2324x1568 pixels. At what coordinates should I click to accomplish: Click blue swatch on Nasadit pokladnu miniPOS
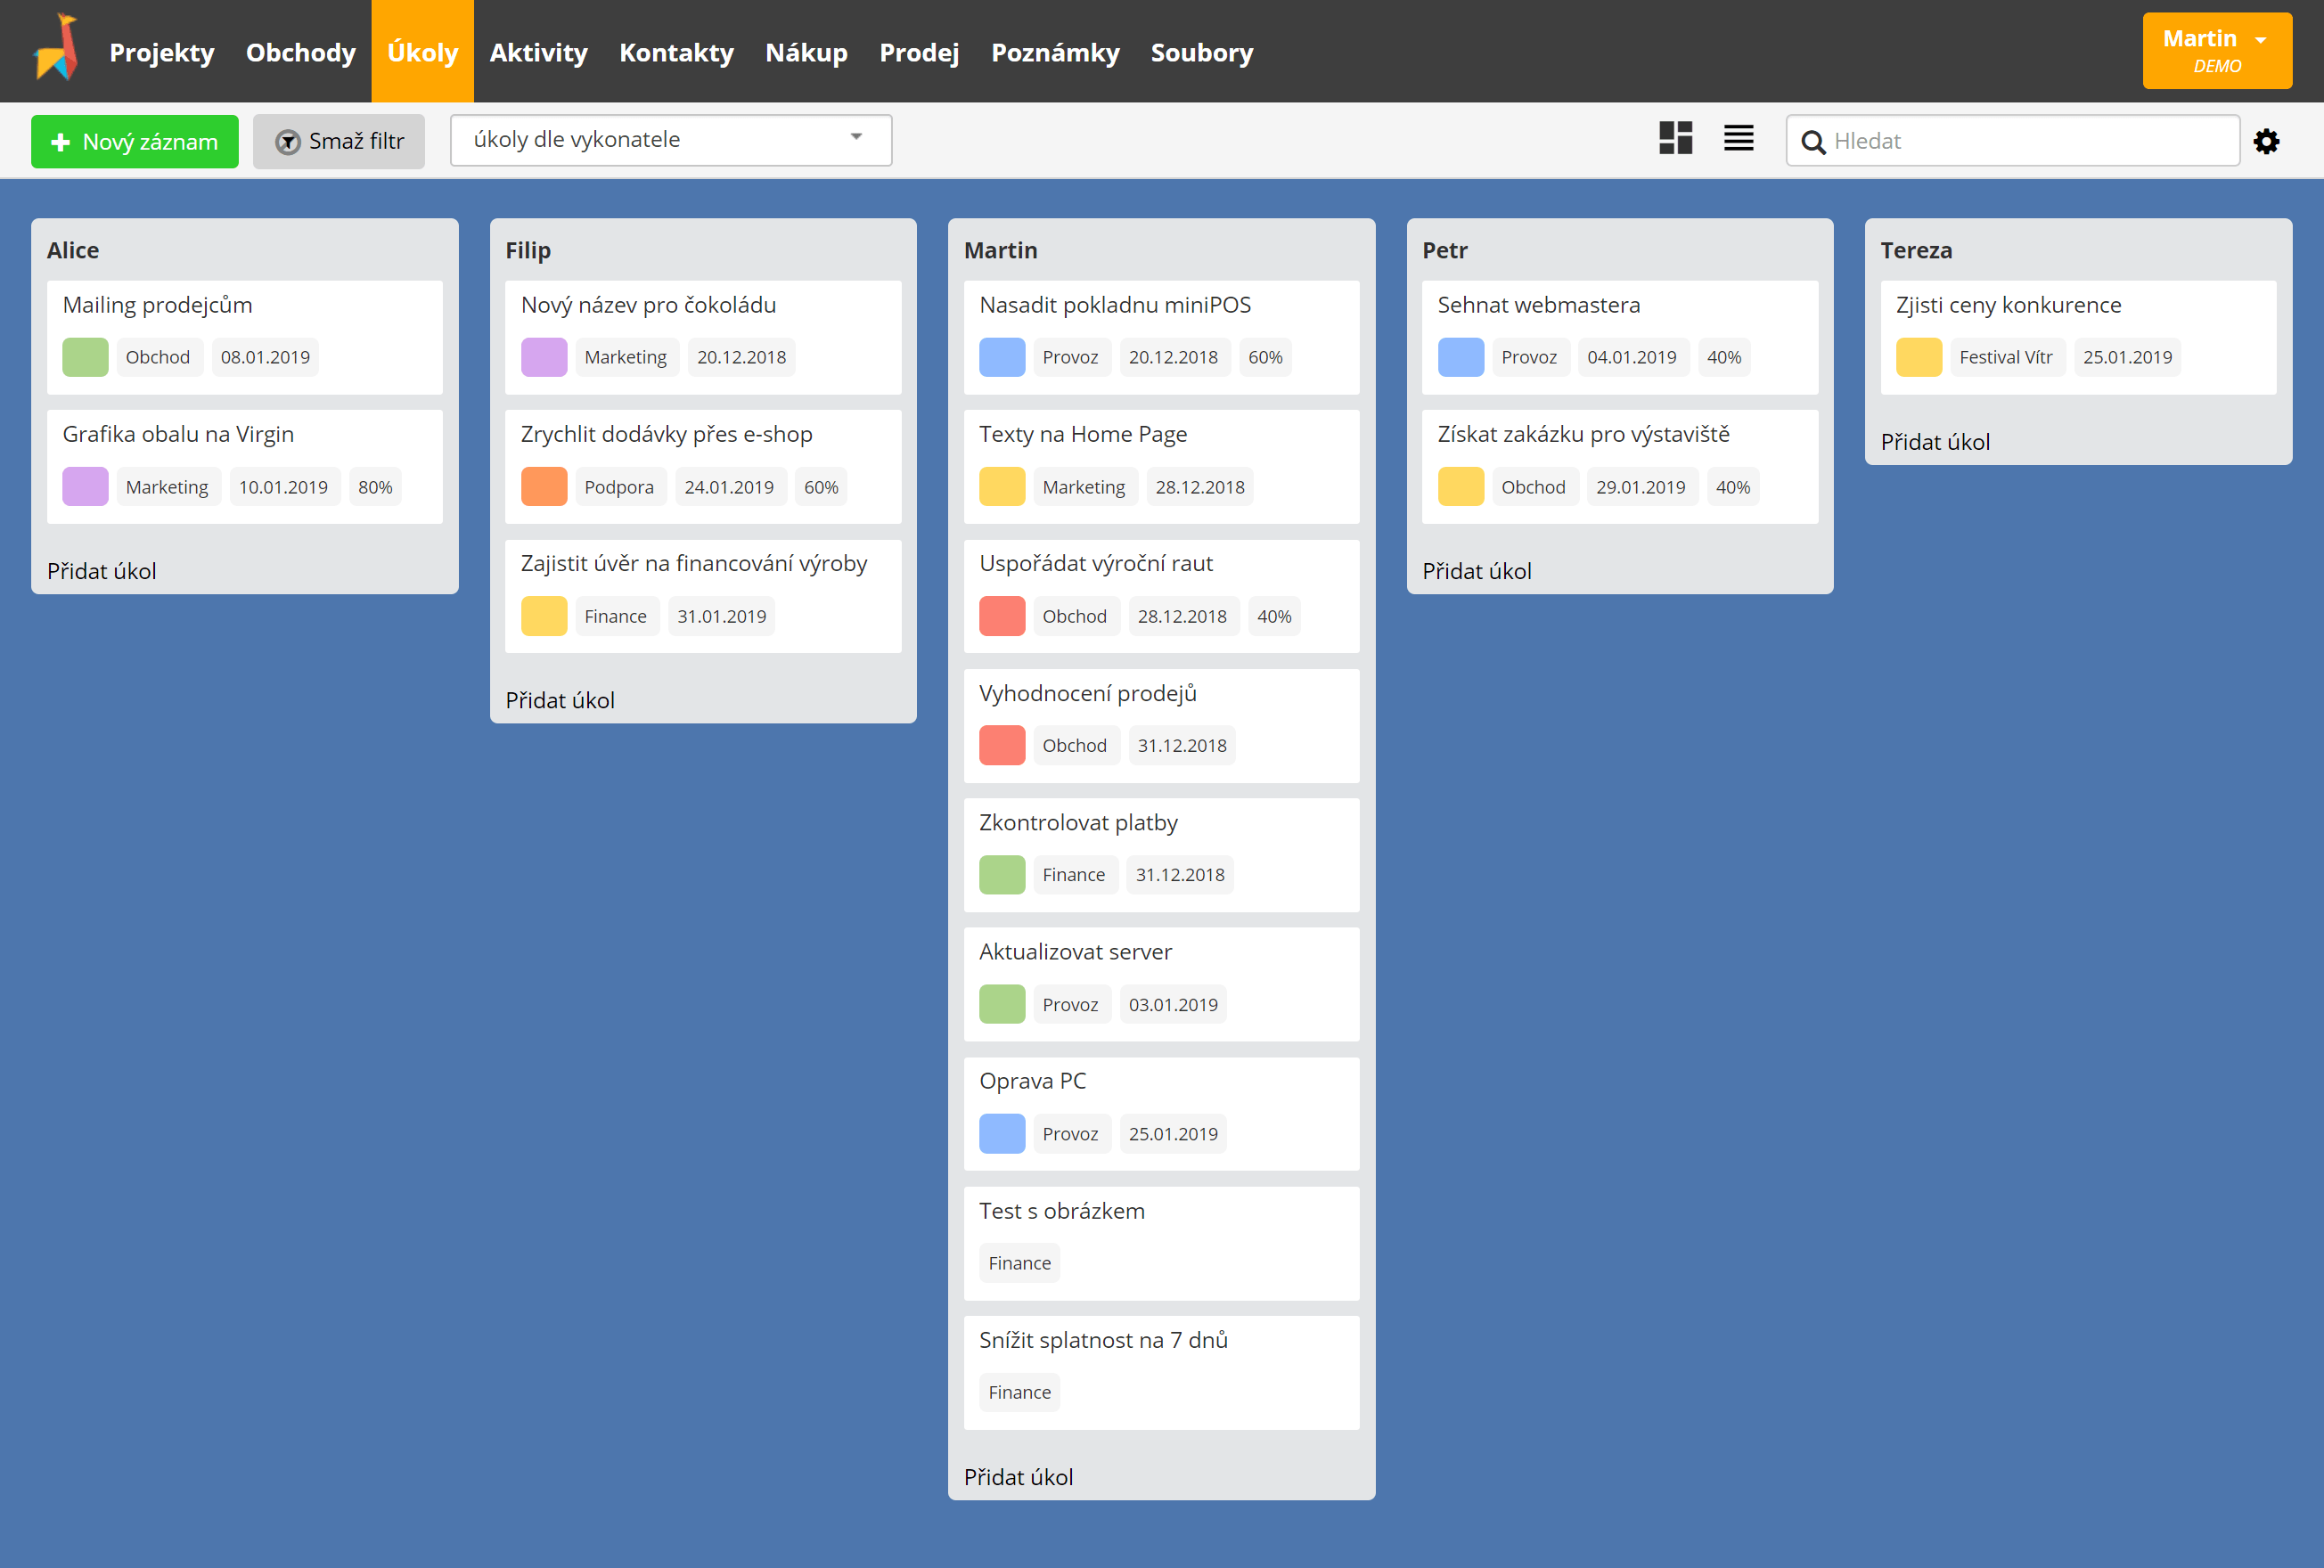(1002, 357)
